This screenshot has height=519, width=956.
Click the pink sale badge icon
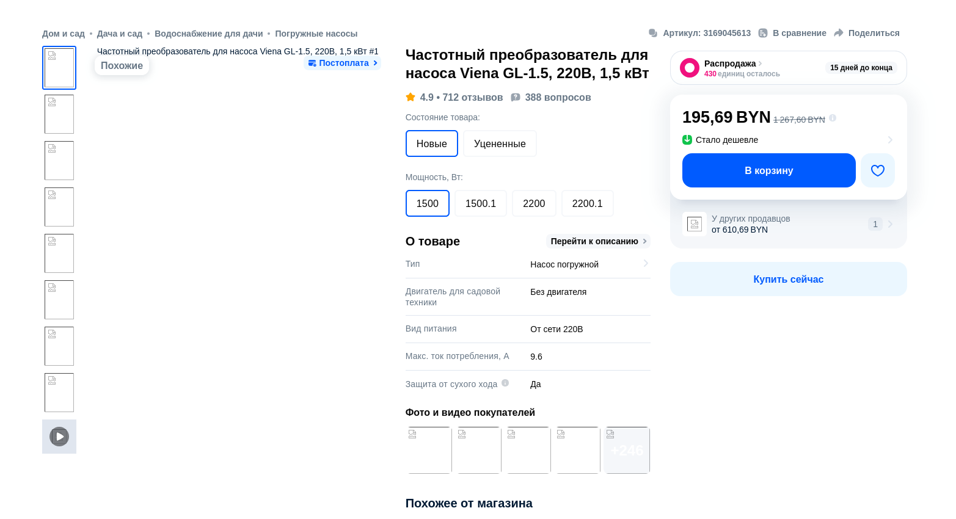click(690, 68)
